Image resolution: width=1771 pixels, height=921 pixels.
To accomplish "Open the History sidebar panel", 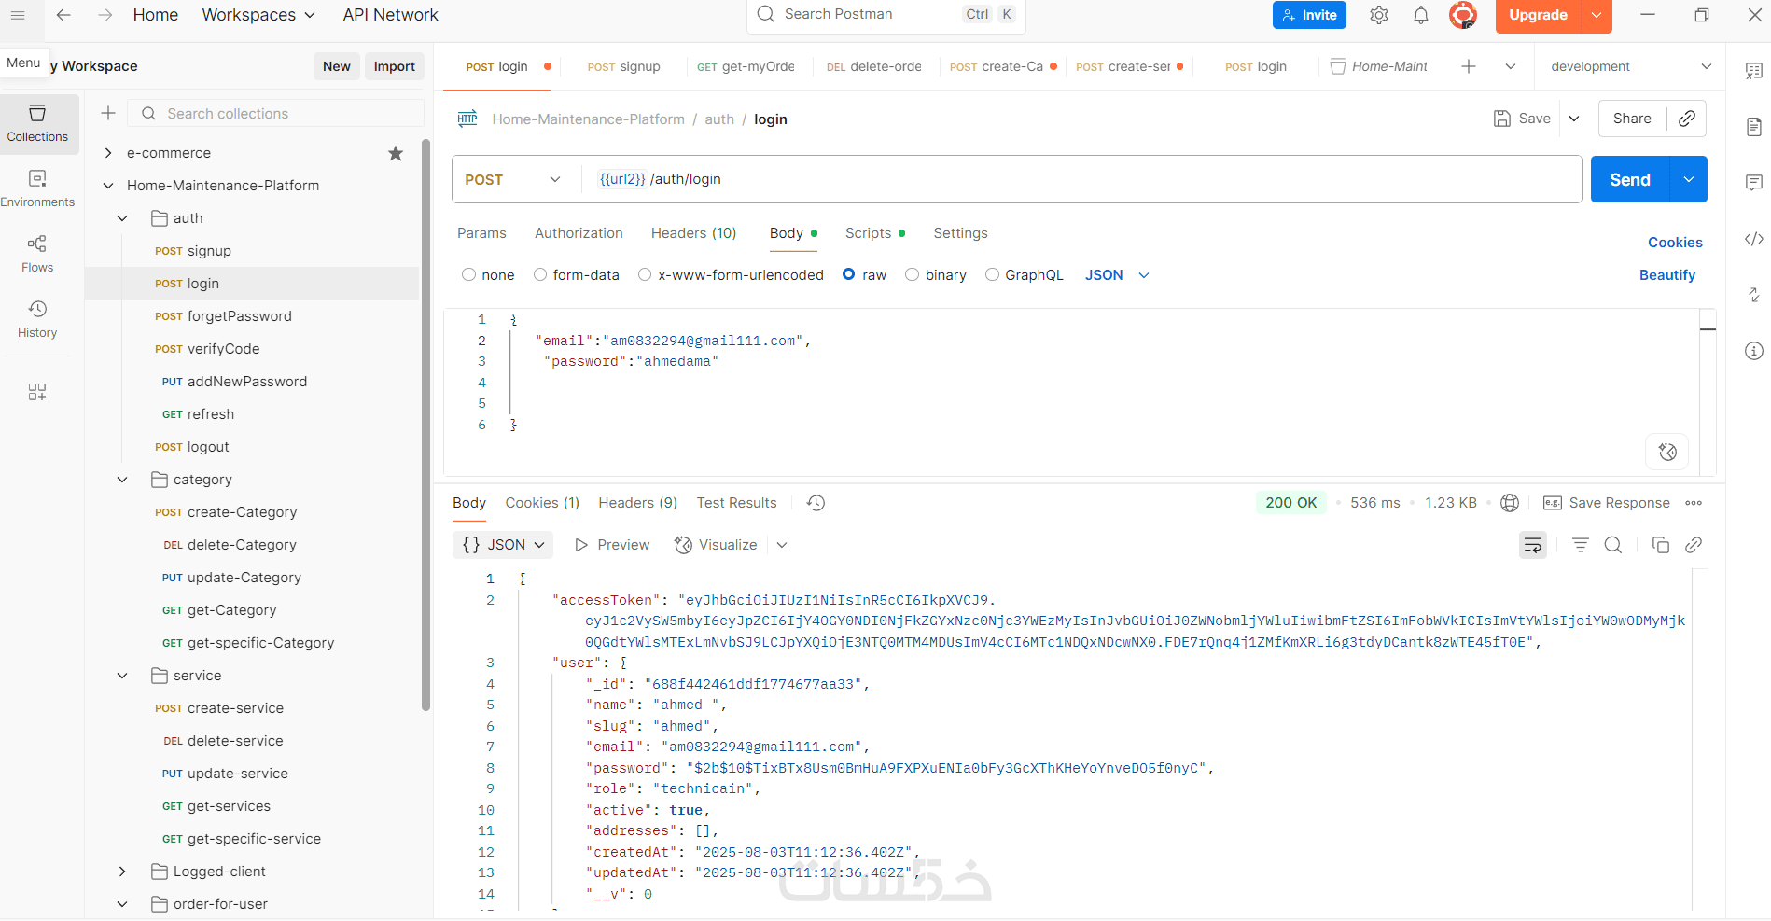I will click(x=37, y=319).
